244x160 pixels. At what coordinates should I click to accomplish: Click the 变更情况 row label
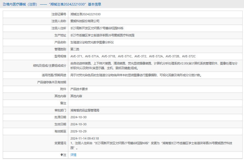(x=60, y=143)
